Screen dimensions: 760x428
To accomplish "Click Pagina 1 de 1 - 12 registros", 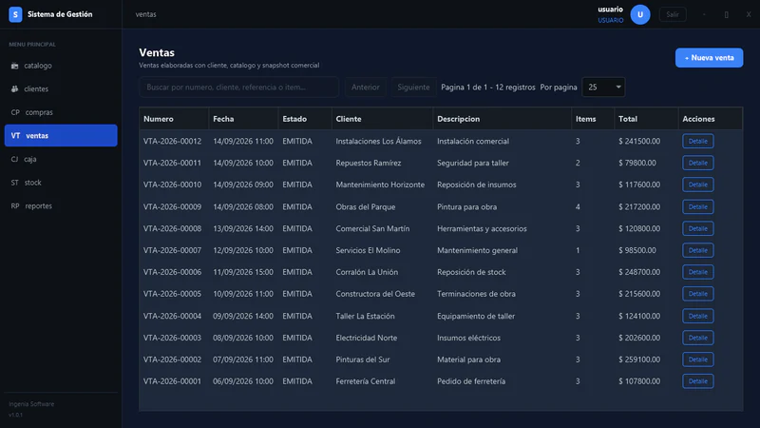I will pyautogui.click(x=488, y=88).
